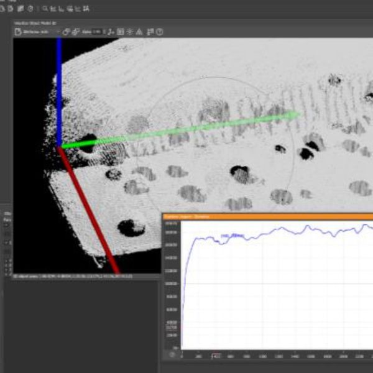Click the magnifier zoom icon in top toolbar
Screen dimensions: 373x373
click(x=45, y=8)
